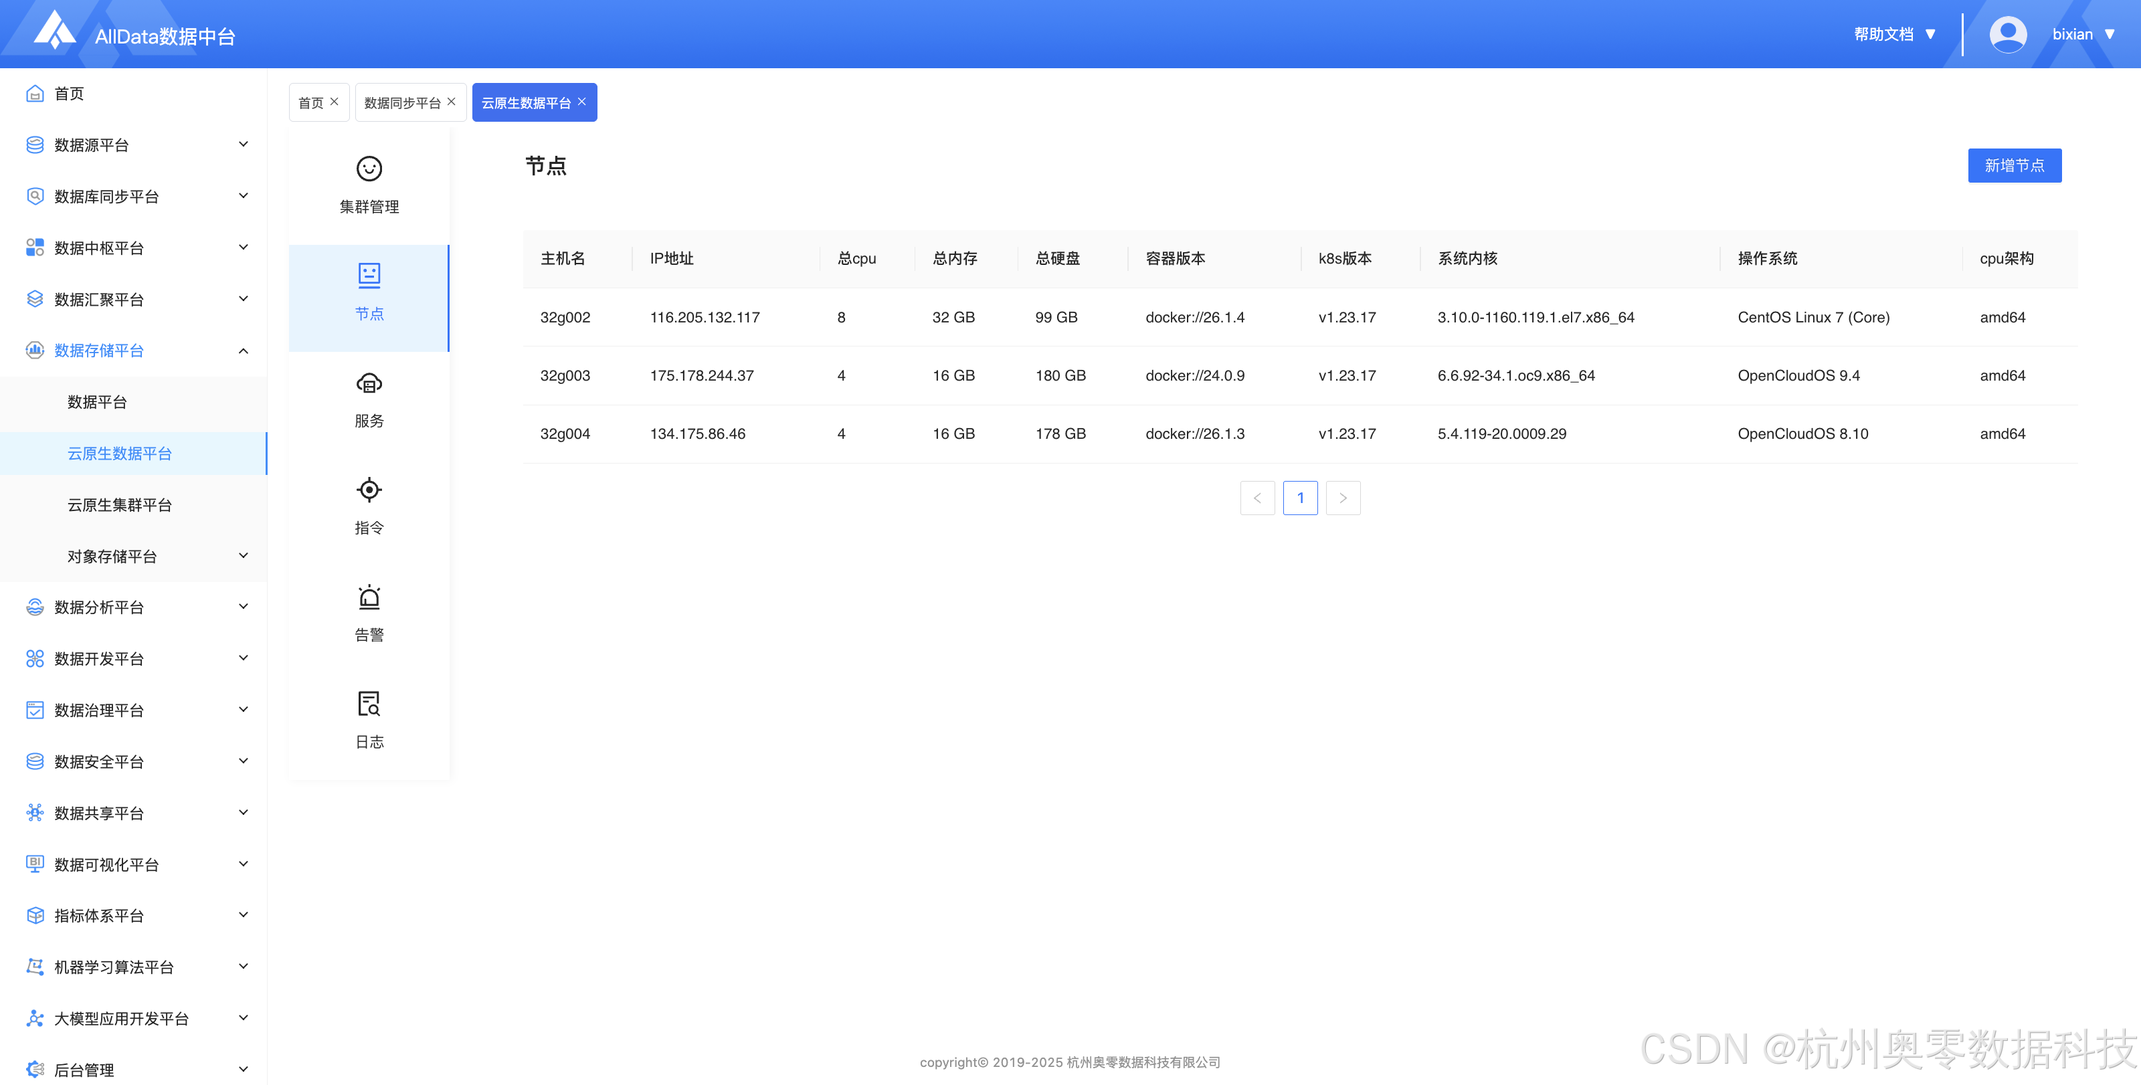Open the 日志 log search icon
Screen dimensions: 2141x1085
(369, 704)
